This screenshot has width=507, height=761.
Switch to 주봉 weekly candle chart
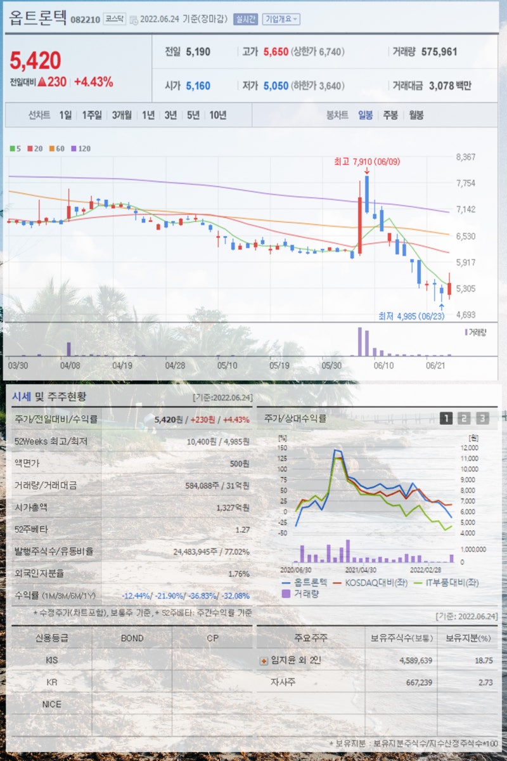[390, 115]
